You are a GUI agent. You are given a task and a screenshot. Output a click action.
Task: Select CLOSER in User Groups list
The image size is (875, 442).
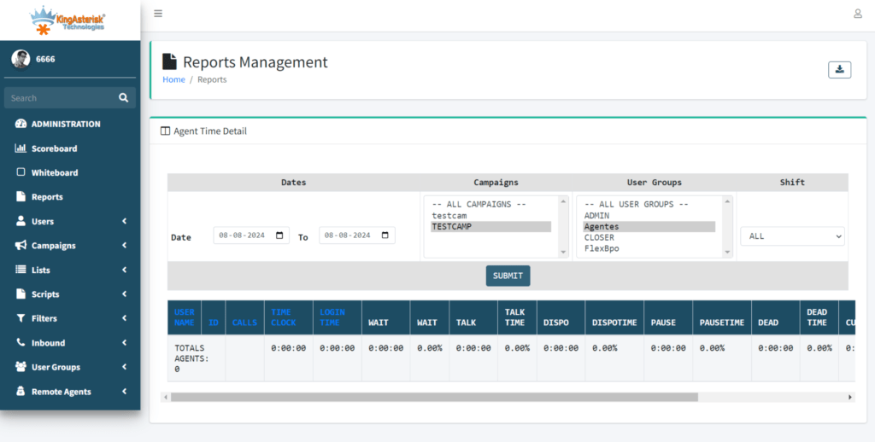click(x=599, y=238)
